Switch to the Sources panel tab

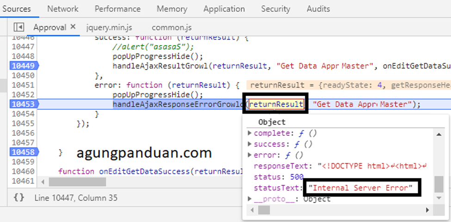click(x=16, y=9)
